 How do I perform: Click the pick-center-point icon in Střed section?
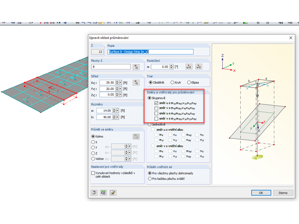[x=136, y=83]
